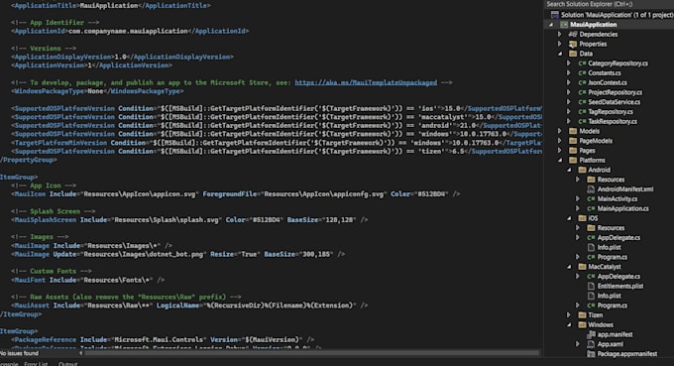Click the MacCatalyst folder icon
The width and height of the screenshot is (674, 366).
(582, 267)
